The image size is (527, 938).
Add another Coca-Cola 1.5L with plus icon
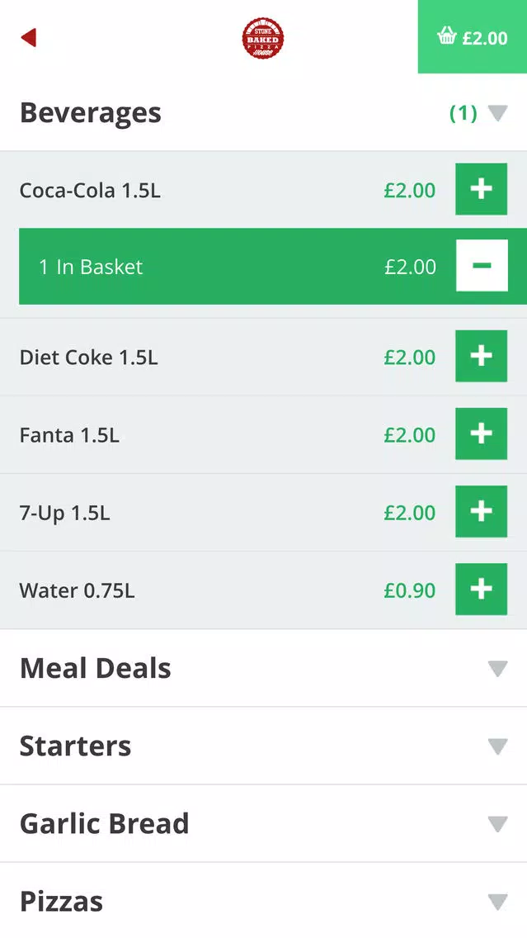pos(481,189)
